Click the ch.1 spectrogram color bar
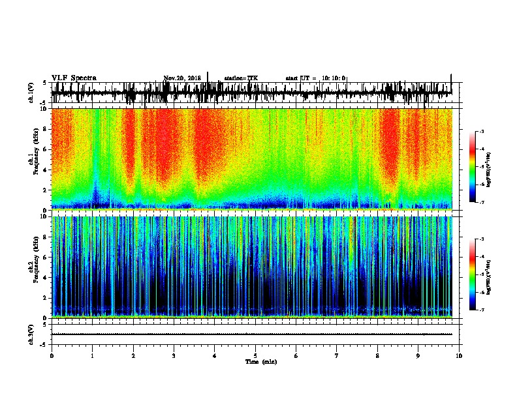Viewport: 517px width, 399px height. click(472, 167)
